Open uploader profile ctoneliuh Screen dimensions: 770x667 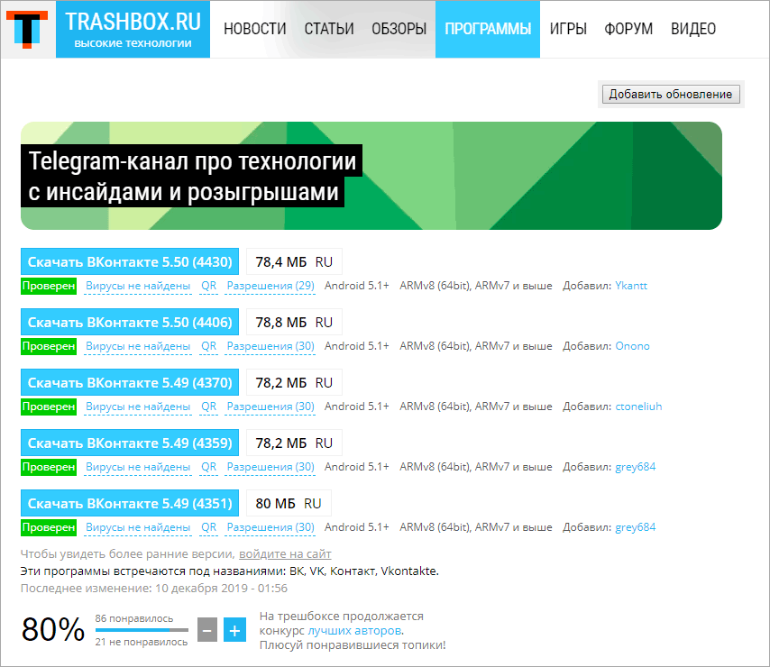click(638, 407)
